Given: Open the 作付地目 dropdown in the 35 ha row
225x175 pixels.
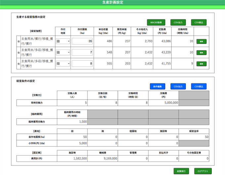Looking at the screenshot, I should (x=63, y=42).
